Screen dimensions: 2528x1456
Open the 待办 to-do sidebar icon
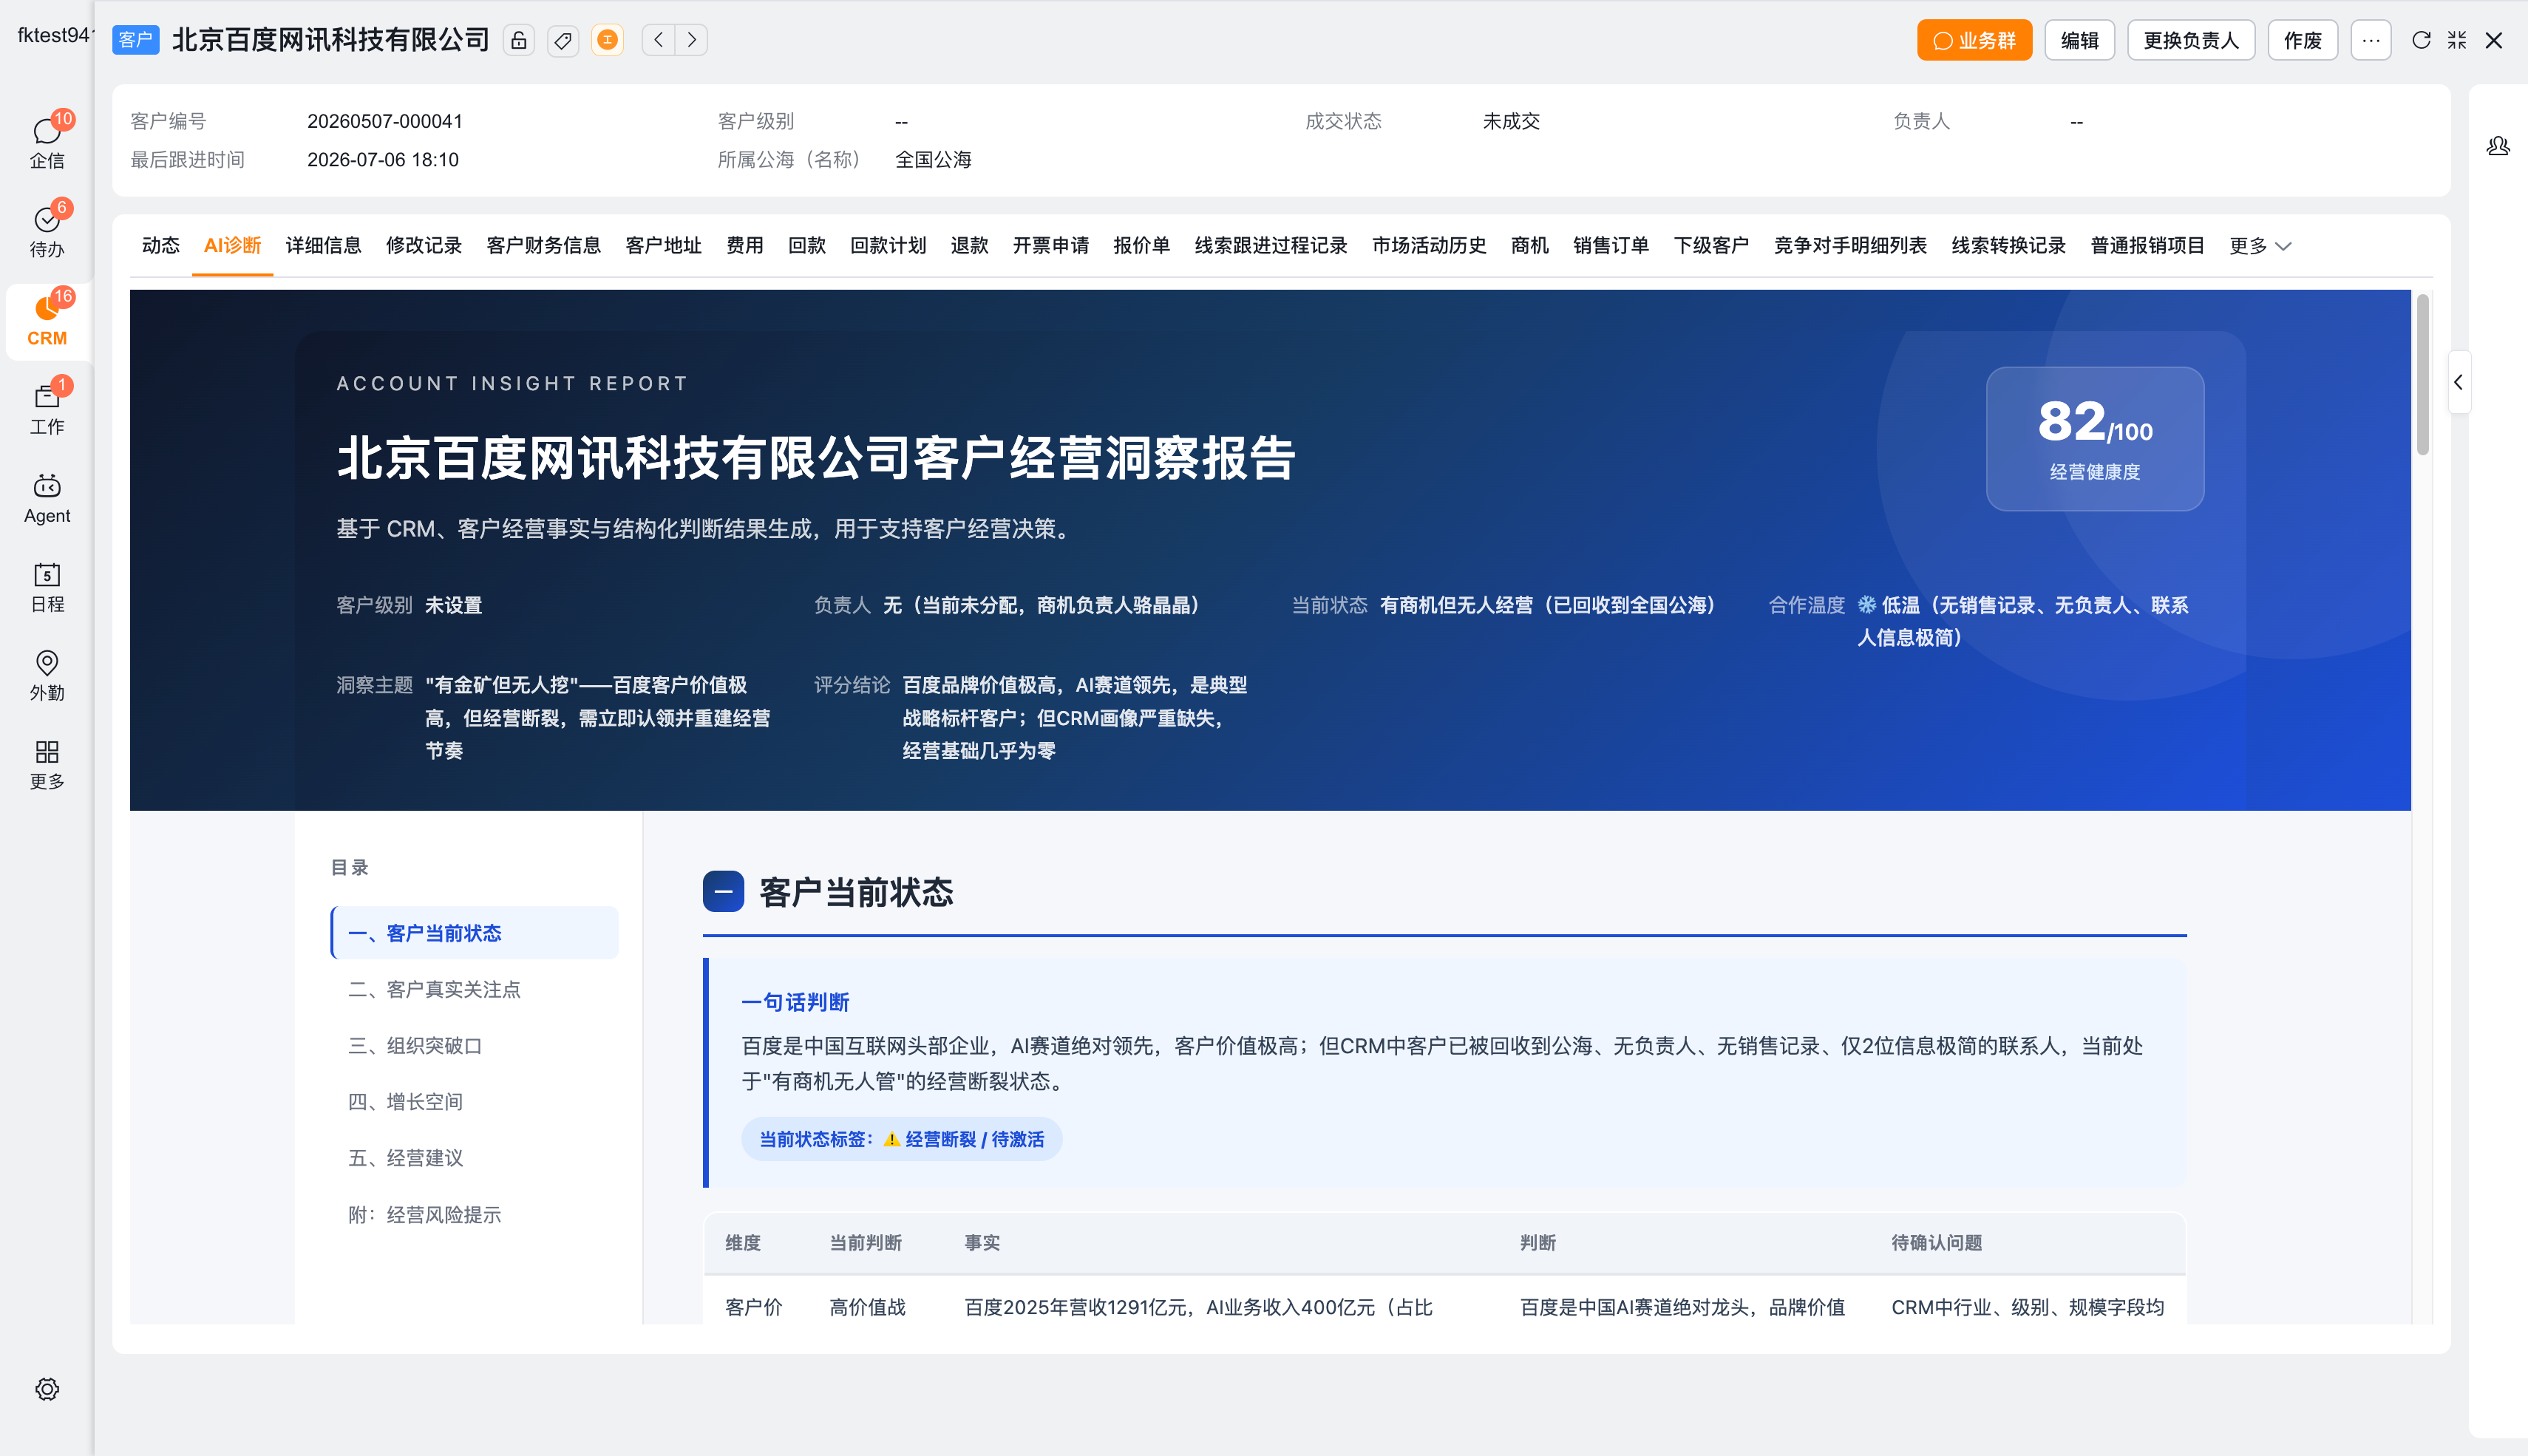(47, 230)
